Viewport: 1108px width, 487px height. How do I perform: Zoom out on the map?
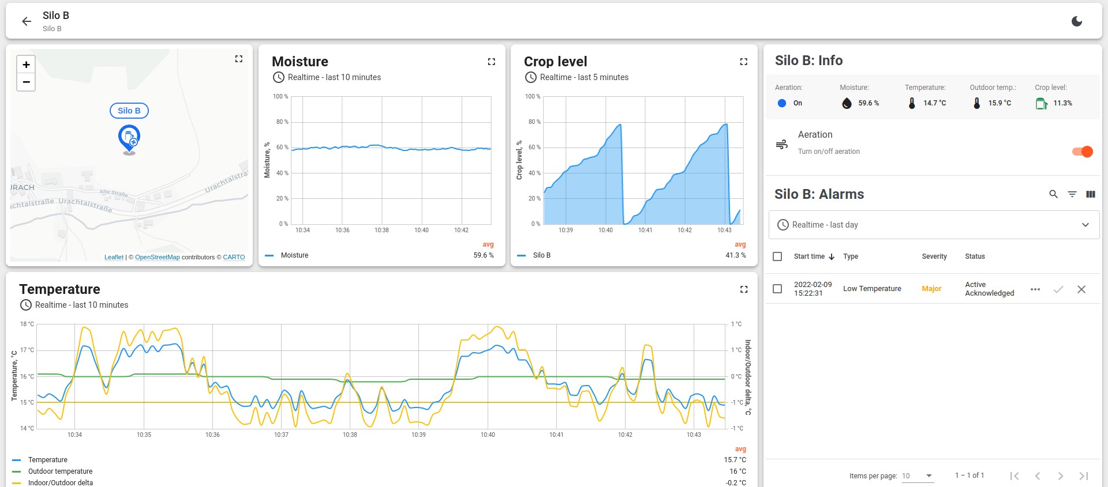[26, 82]
